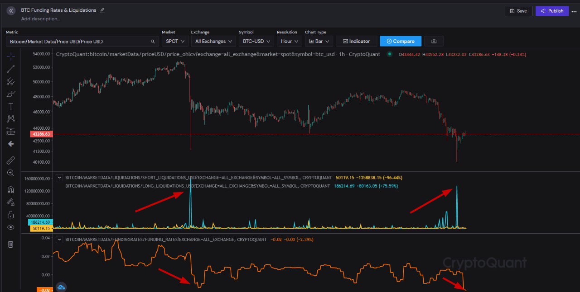This screenshot has width=580, height=292.
Task: Select the forecasting and measurement tool
Action: [x=11, y=131]
